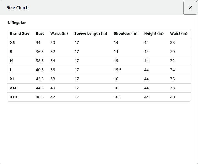Click the L brand size row label
Viewport: 198px width, 164px height.
pyautogui.click(x=11, y=70)
